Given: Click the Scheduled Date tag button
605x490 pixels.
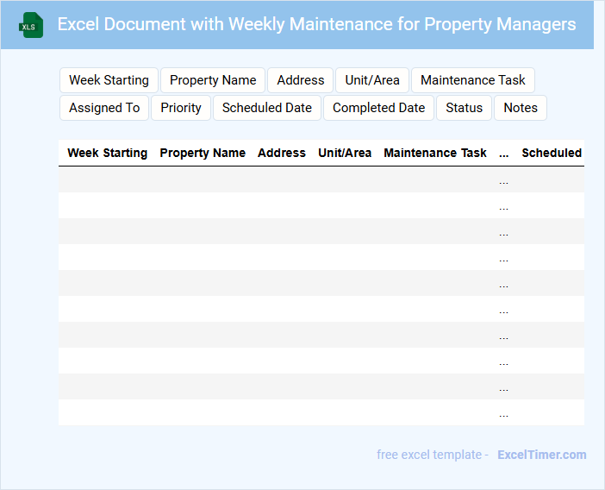Looking at the screenshot, I should click(x=267, y=108).
